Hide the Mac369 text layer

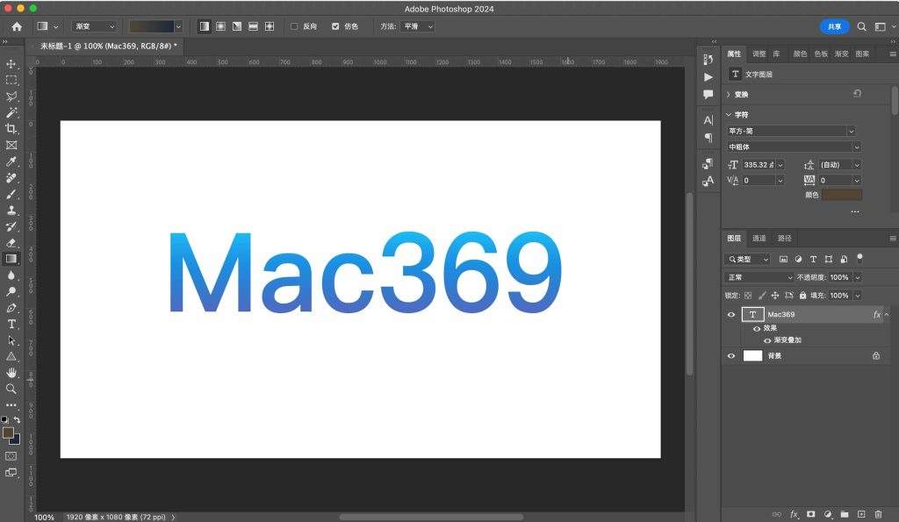pyautogui.click(x=731, y=314)
